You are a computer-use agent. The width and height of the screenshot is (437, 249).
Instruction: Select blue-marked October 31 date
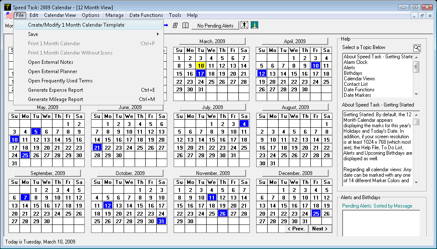[161, 221]
